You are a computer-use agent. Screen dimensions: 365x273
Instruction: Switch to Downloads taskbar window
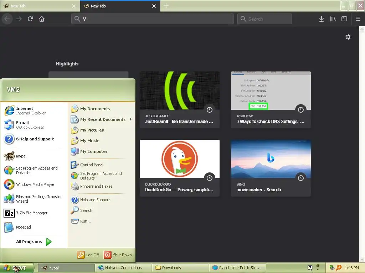[180, 268]
